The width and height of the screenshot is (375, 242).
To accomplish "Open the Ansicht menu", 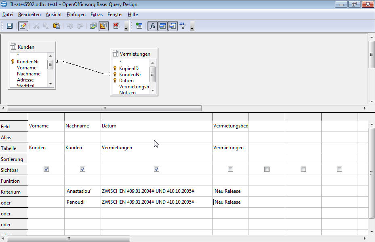I will click(54, 15).
